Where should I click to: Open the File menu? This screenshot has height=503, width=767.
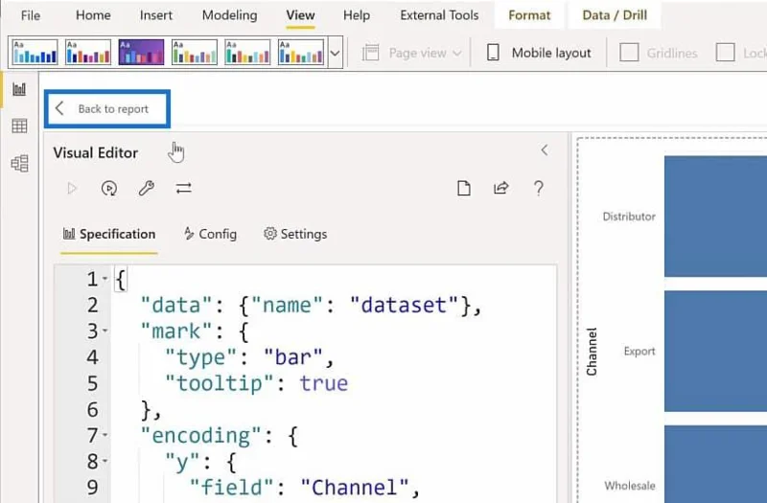(x=31, y=15)
